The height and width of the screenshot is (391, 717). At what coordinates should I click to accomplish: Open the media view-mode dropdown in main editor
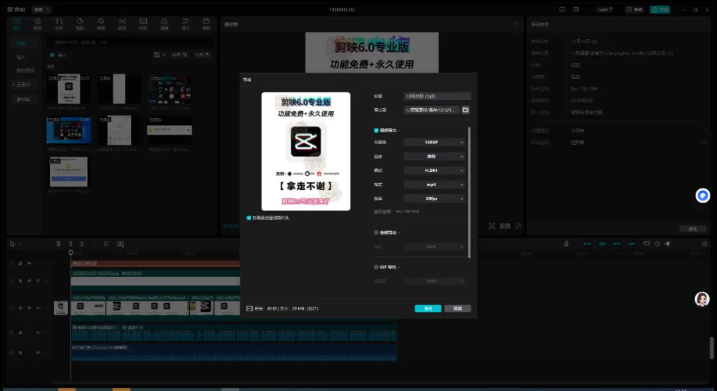(x=159, y=55)
